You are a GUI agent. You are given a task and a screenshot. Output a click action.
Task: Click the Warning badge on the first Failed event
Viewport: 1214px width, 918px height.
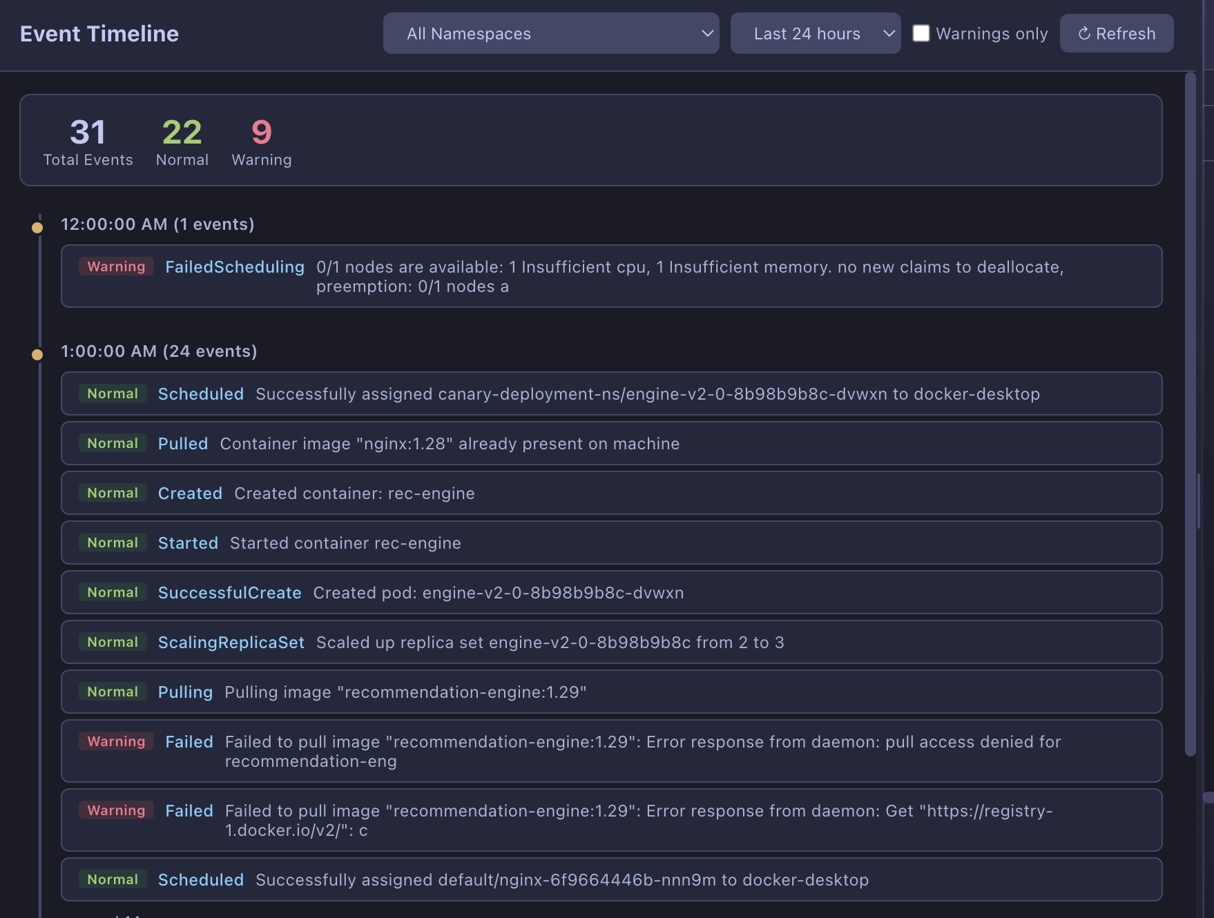pyautogui.click(x=115, y=741)
